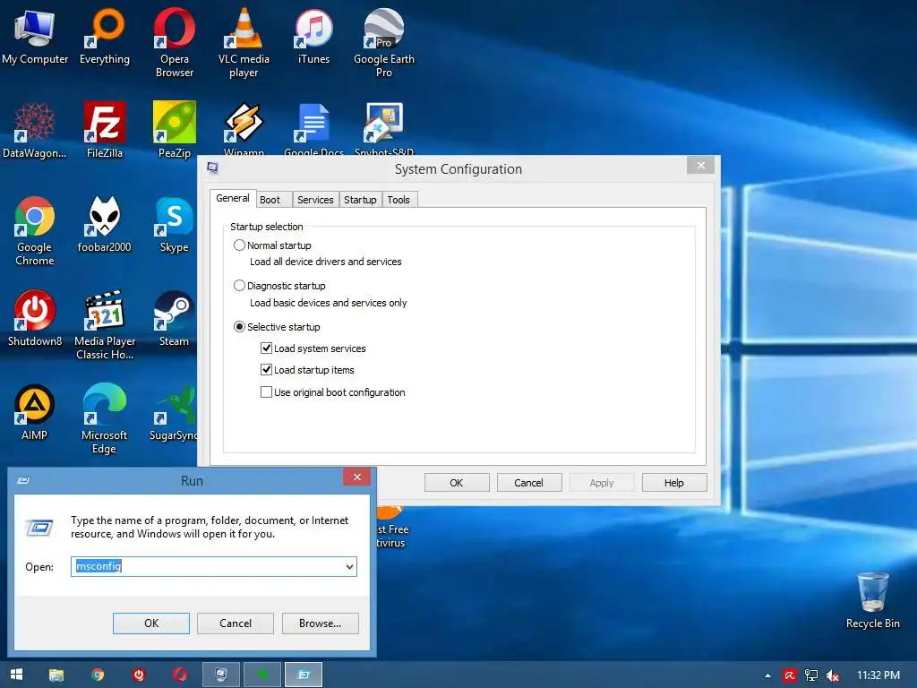Viewport: 917px width, 688px height.
Task: Uncheck Load startup items
Action: [266, 370]
